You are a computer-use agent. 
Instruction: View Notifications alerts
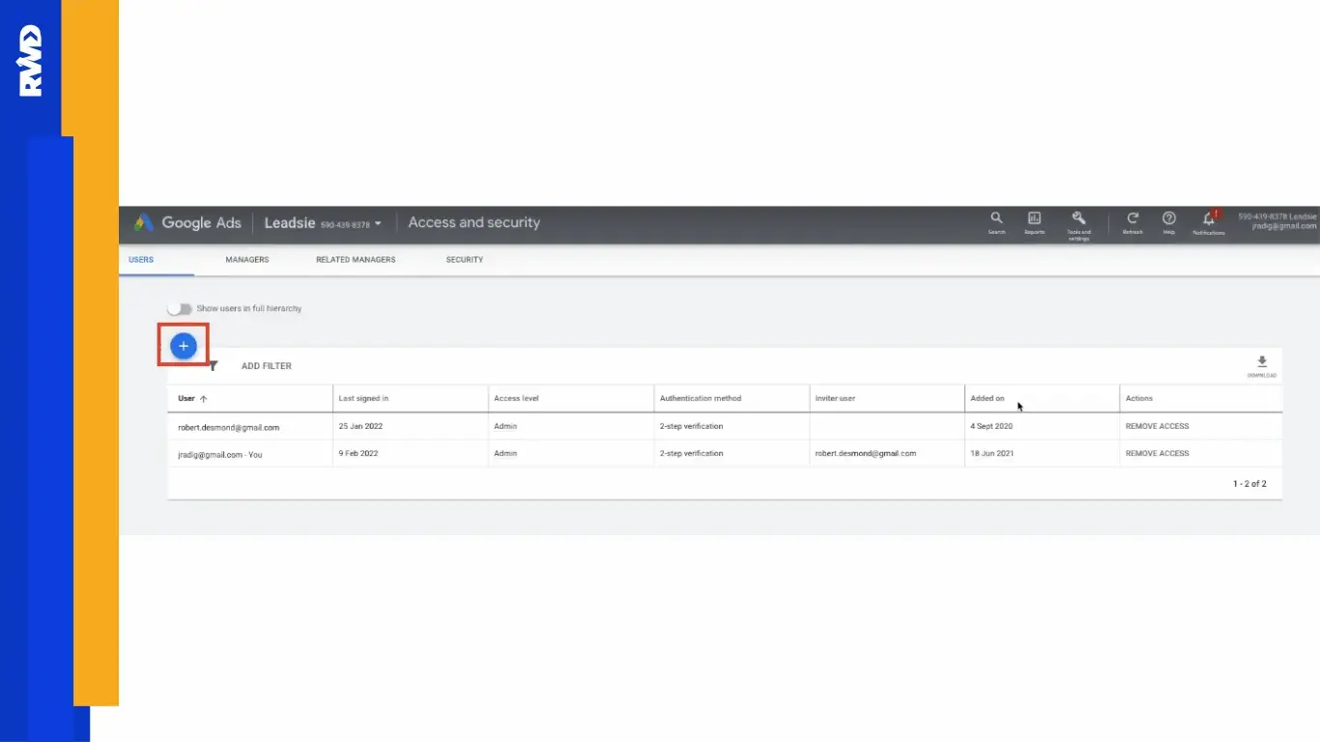(1207, 220)
